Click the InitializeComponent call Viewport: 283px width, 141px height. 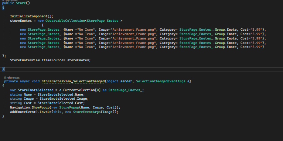29,16
